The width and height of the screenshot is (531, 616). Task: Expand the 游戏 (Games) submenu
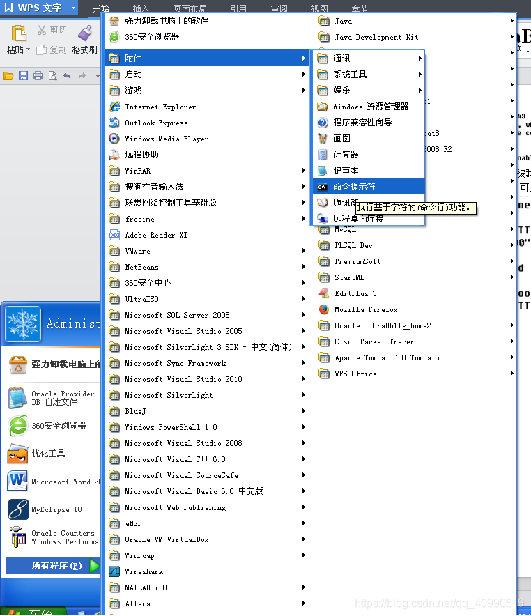pos(206,91)
